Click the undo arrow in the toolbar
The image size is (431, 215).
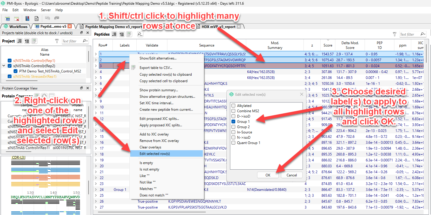[x=47, y=18]
